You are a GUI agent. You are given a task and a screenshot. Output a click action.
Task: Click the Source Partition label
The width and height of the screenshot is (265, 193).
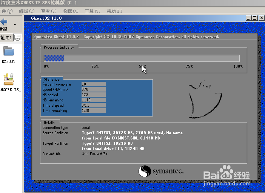click(55, 133)
